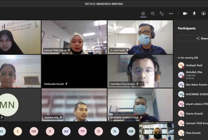Click the HB avatar in bottom strip
Image resolution: width=208 pixels, height=140 pixels.
tap(131, 131)
